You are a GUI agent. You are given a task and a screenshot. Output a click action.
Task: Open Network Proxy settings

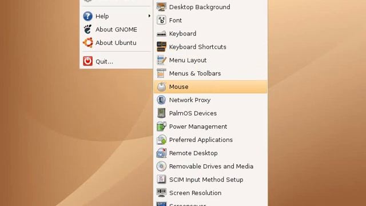210,100
